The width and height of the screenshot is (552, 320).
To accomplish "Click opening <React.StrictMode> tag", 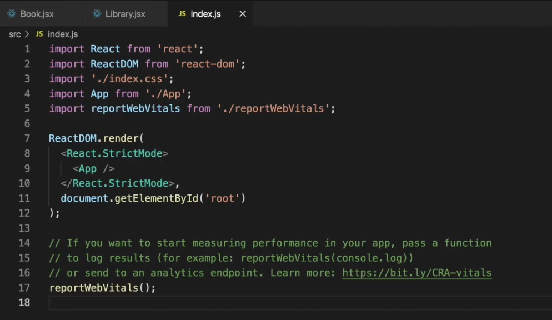I will 114,153.
